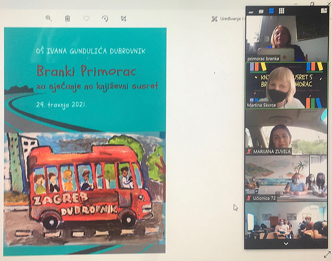Rotate the image using the rotate icon
Screen dimensions: 332x261
tap(105, 19)
